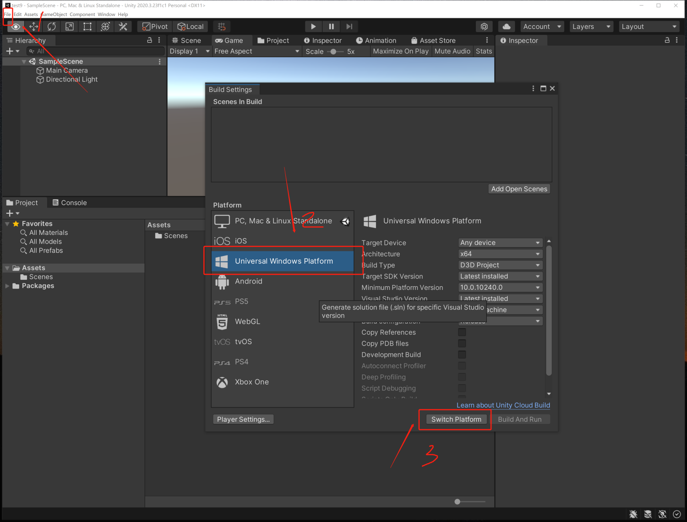Click the Hierarchy search field
Viewport: 687px width, 522px height.
[95, 51]
